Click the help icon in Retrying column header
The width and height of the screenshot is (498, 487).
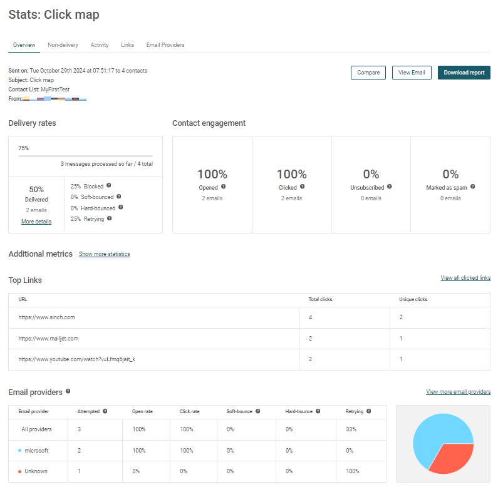pyautogui.click(x=369, y=411)
